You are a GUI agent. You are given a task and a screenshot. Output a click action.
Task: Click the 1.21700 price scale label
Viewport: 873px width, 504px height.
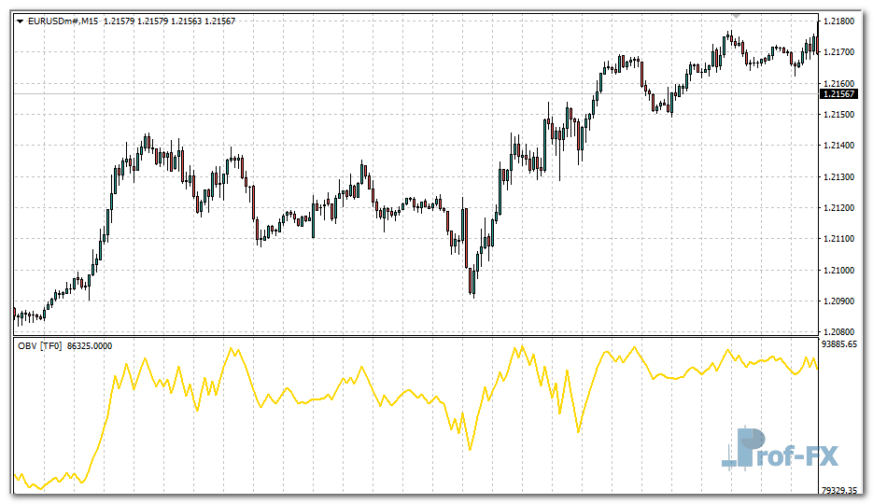[x=838, y=51]
